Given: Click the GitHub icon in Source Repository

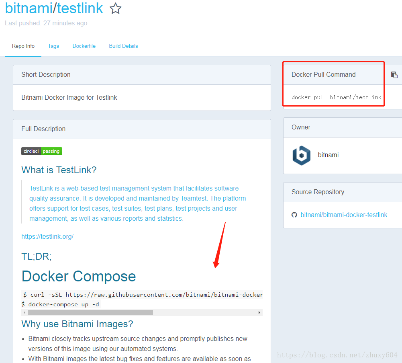Looking at the screenshot, I should pyautogui.click(x=294, y=215).
